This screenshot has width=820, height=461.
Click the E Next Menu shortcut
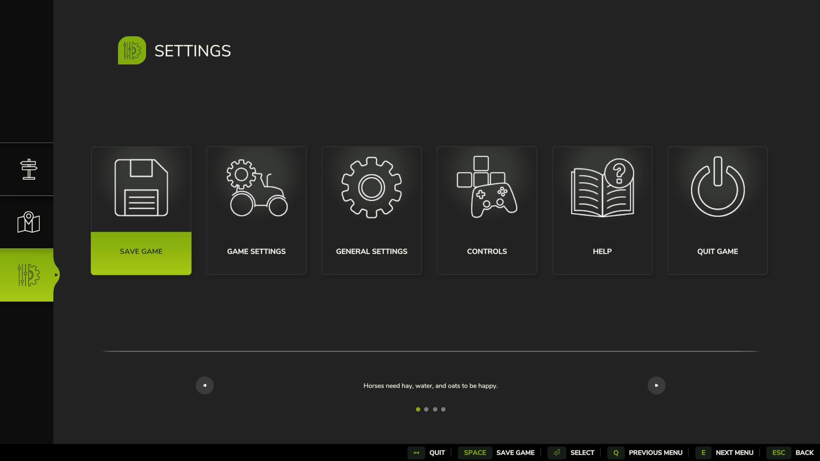tap(724, 452)
